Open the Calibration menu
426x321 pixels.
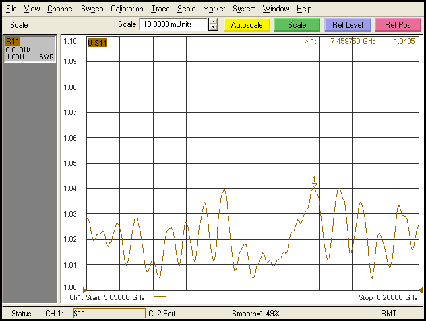pos(127,9)
